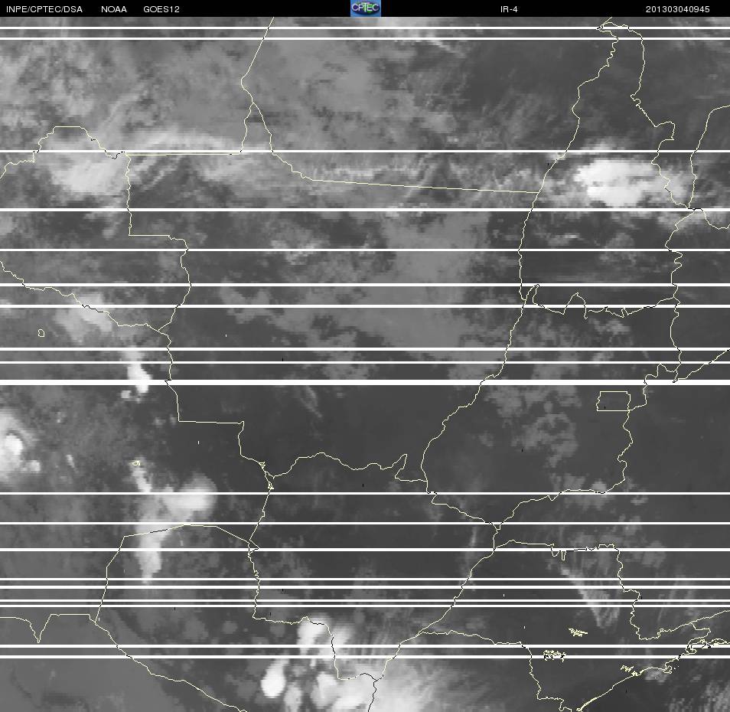Click the INPE/CPTEC/DSA header label

pos(44,9)
